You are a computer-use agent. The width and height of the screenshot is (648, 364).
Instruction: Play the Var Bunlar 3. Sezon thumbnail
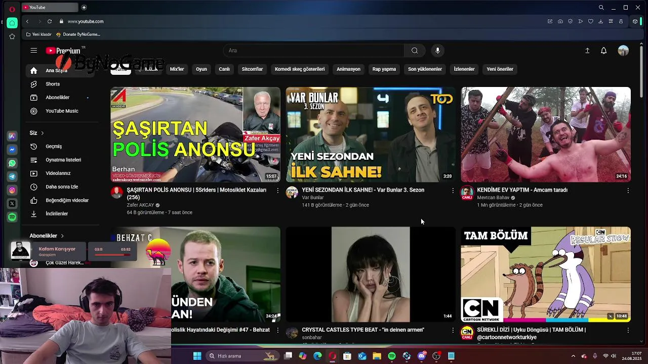(371, 134)
